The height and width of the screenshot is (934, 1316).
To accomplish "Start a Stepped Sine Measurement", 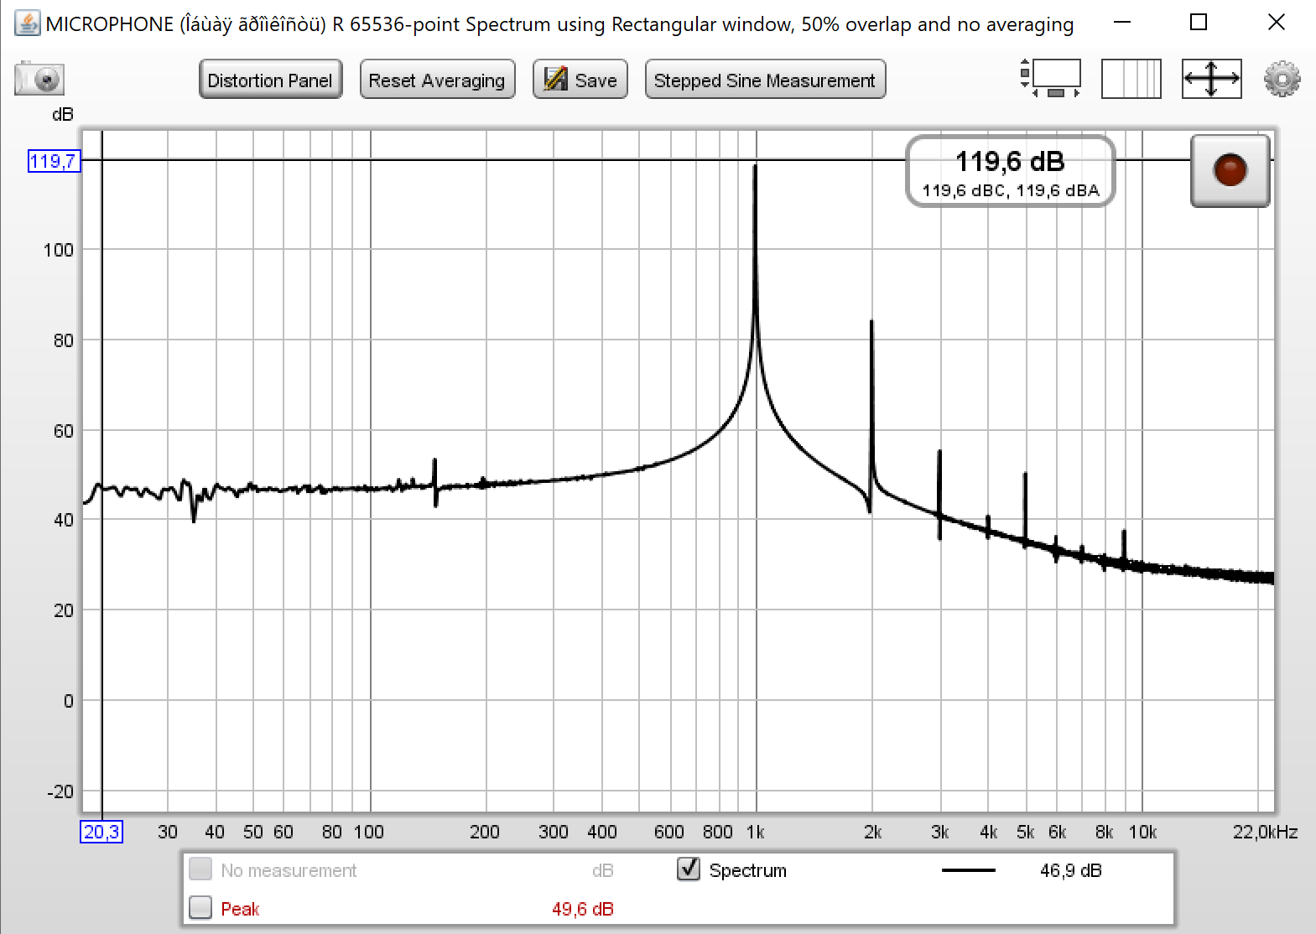I will tap(765, 80).
